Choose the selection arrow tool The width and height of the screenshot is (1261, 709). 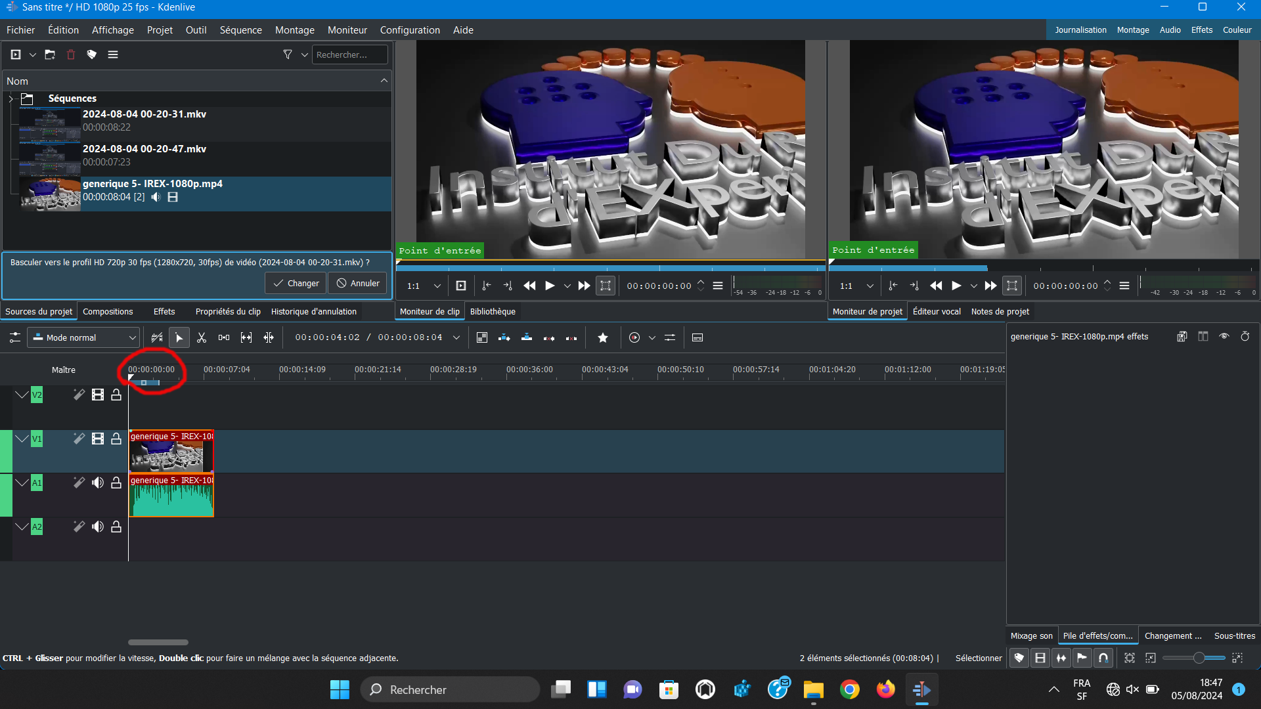[x=179, y=337]
